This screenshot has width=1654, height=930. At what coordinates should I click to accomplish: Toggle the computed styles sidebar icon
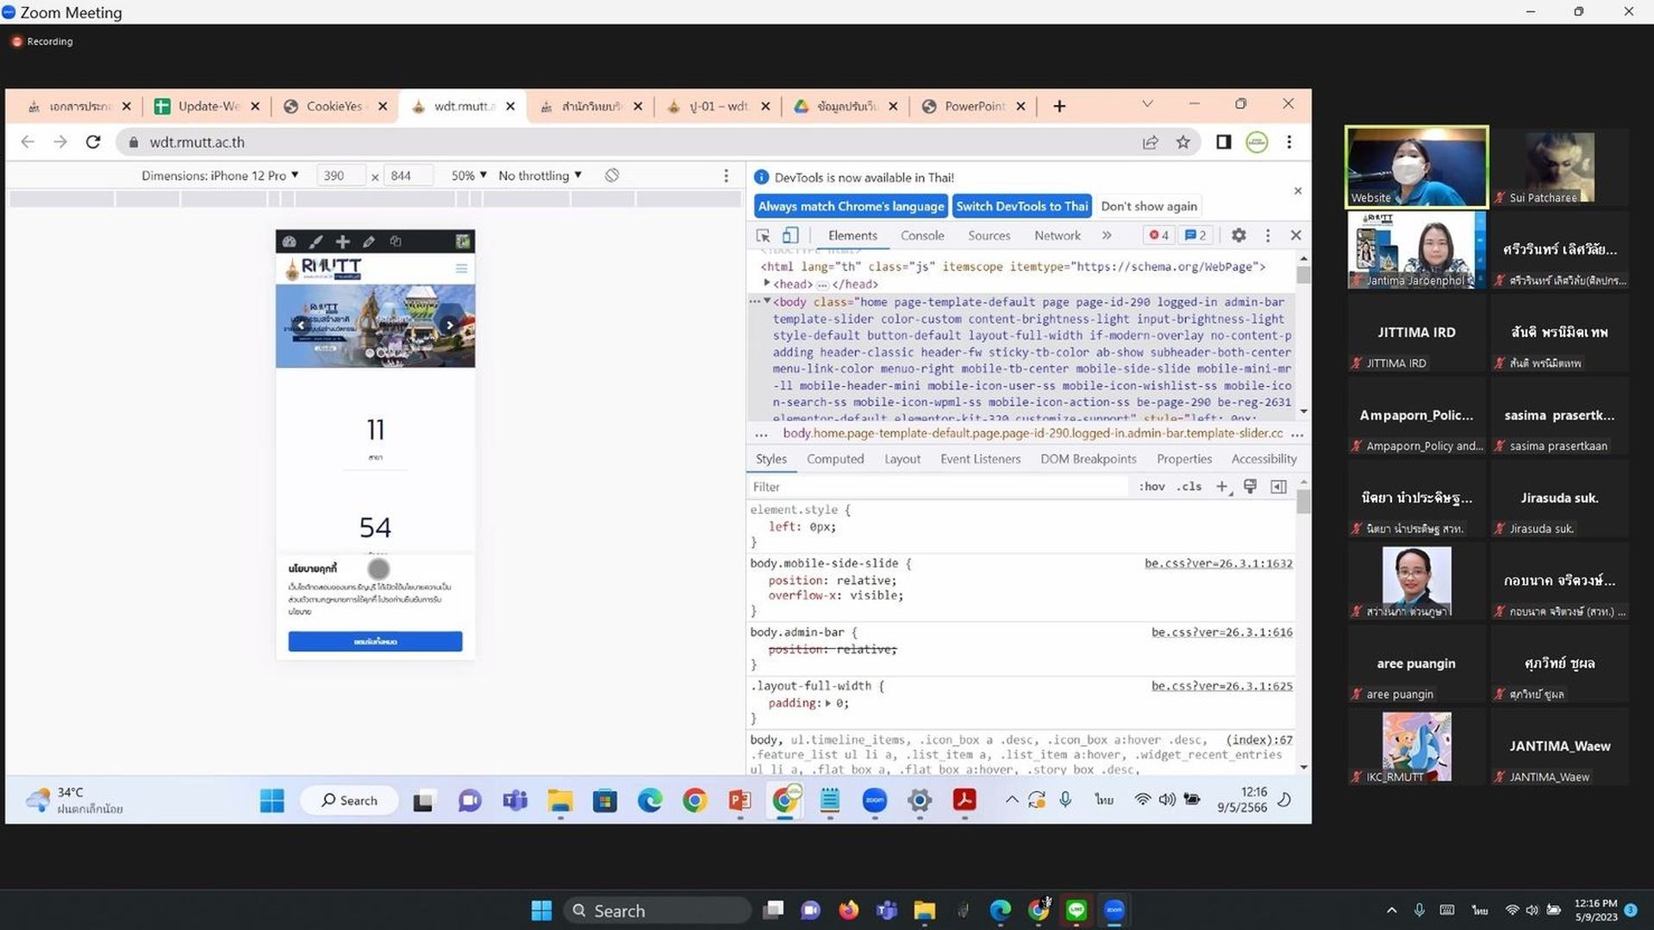1279,487
